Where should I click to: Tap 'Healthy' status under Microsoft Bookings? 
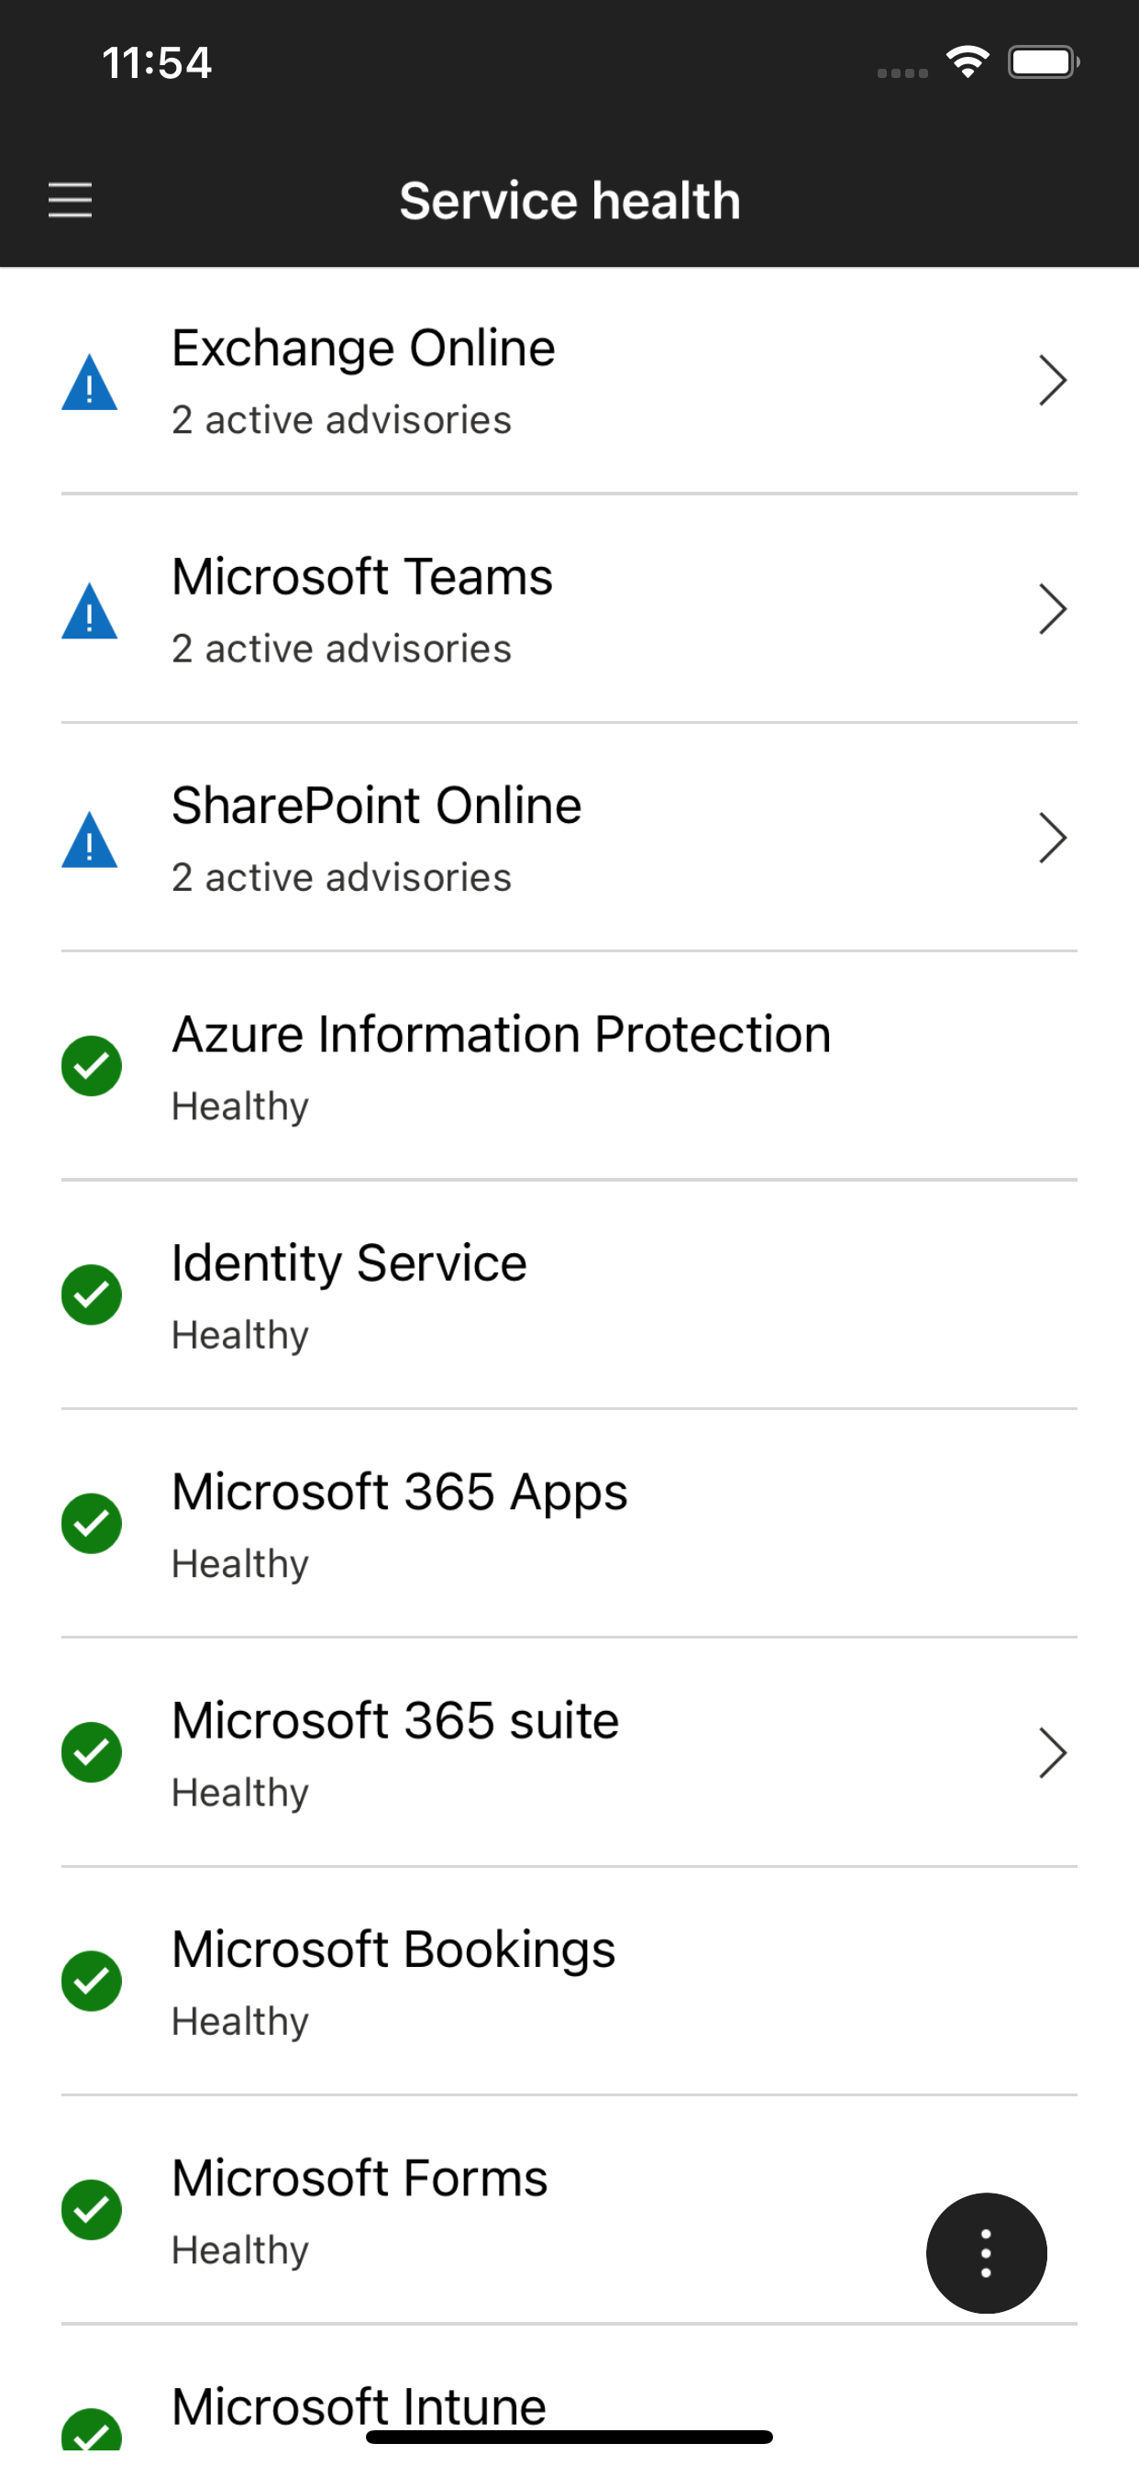(240, 2022)
